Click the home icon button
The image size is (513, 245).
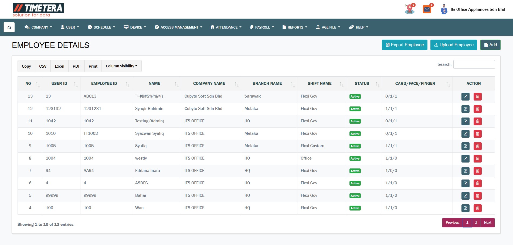click(9, 27)
